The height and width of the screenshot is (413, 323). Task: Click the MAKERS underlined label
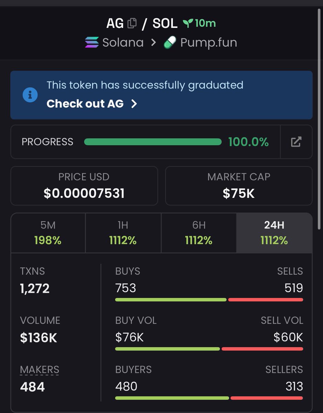coord(40,370)
